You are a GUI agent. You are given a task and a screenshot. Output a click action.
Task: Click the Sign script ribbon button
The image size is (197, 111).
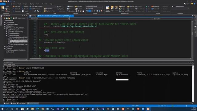tap(17, 6)
